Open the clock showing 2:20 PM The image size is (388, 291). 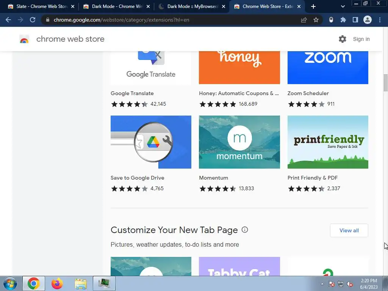pos(369,284)
